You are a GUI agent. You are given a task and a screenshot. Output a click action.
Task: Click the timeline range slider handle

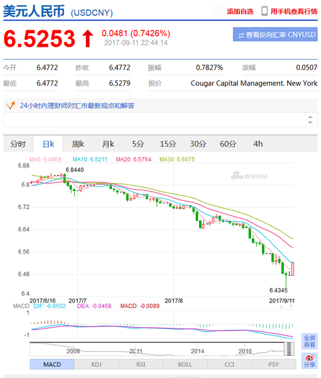tap(289, 349)
